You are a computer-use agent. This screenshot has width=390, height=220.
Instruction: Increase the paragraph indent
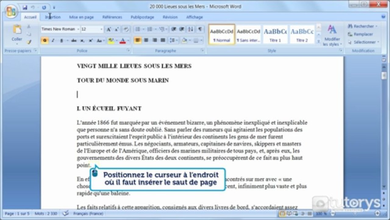tap(182, 29)
